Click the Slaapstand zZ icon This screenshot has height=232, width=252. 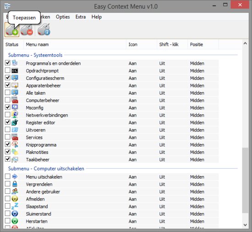[x=15, y=206]
